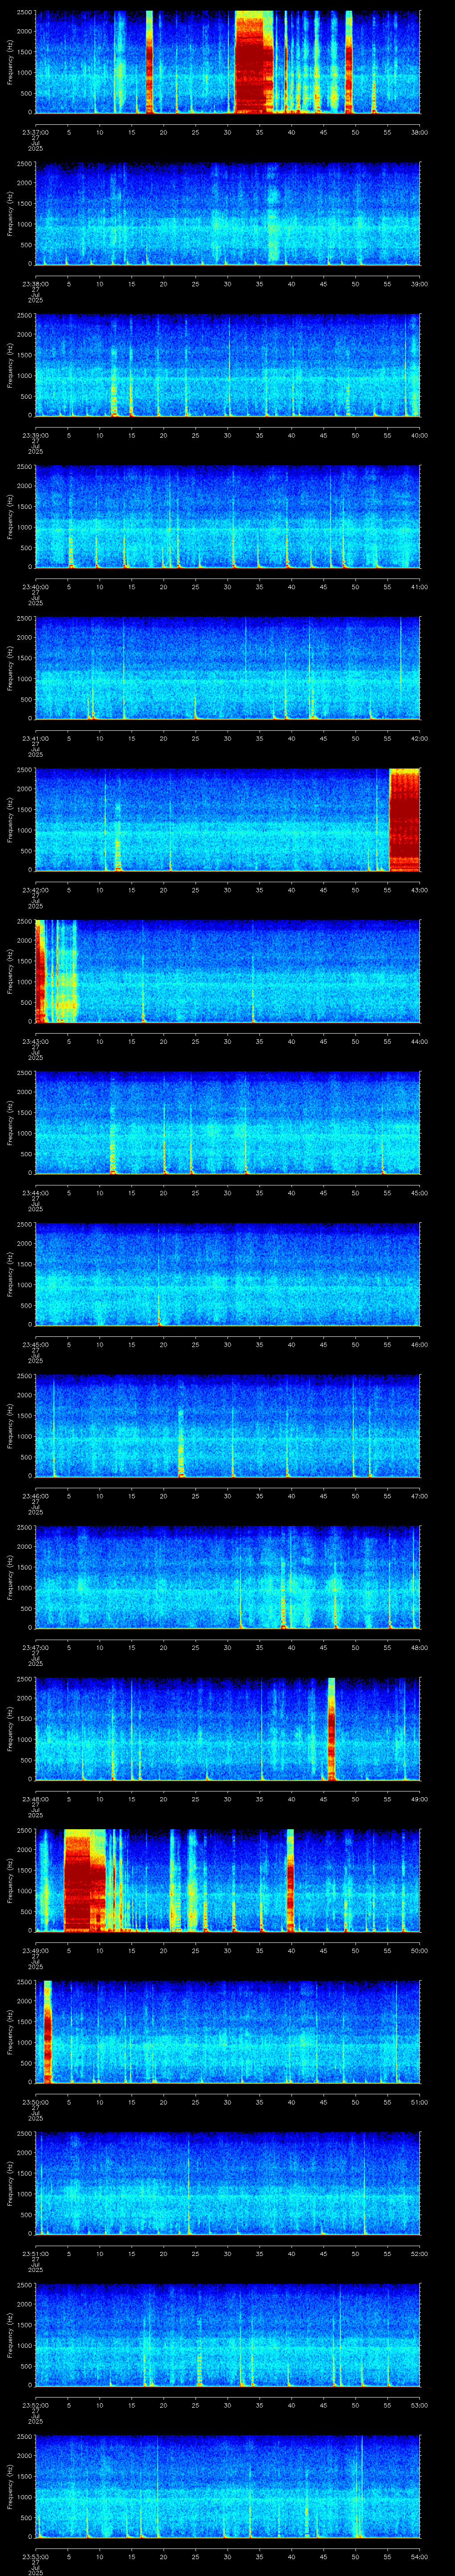View the spectrogram panel starting at 23:42:00
The height and width of the screenshot is (2576, 455).
227,820
